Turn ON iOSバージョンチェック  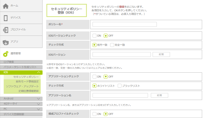pos(95,36)
